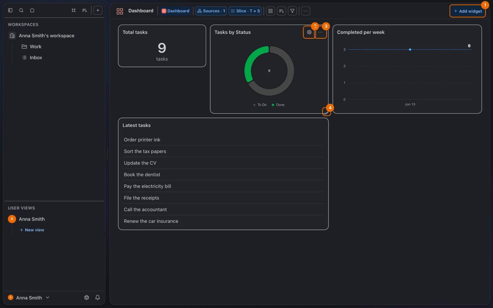Click the data point on Completed per week

(410, 50)
